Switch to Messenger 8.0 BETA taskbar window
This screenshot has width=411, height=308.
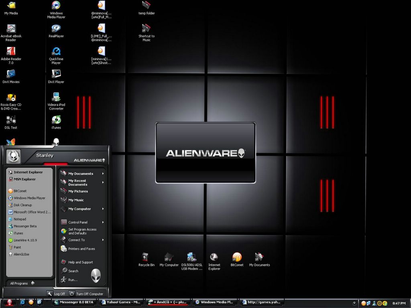point(74,302)
